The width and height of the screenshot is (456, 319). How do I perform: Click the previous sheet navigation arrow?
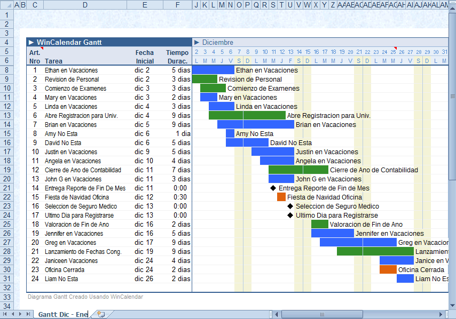(x=13, y=314)
